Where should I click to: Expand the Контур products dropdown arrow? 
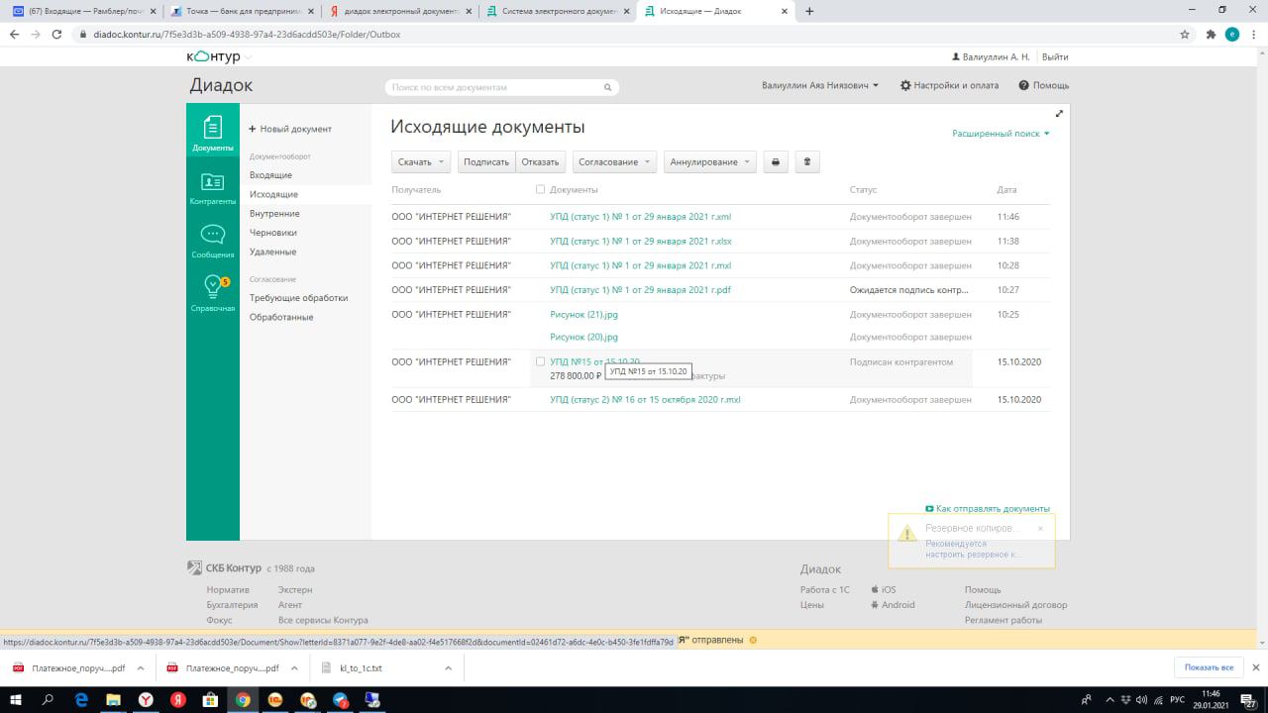(248, 57)
